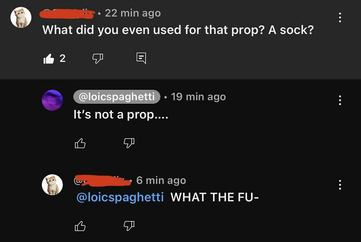Click the "It's not a prop...." reply text
Viewport: 361px width, 242px height.
point(121,115)
